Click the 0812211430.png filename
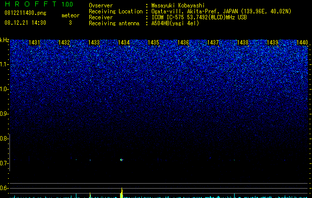The image size is (312, 198). click(x=25, y=13)
